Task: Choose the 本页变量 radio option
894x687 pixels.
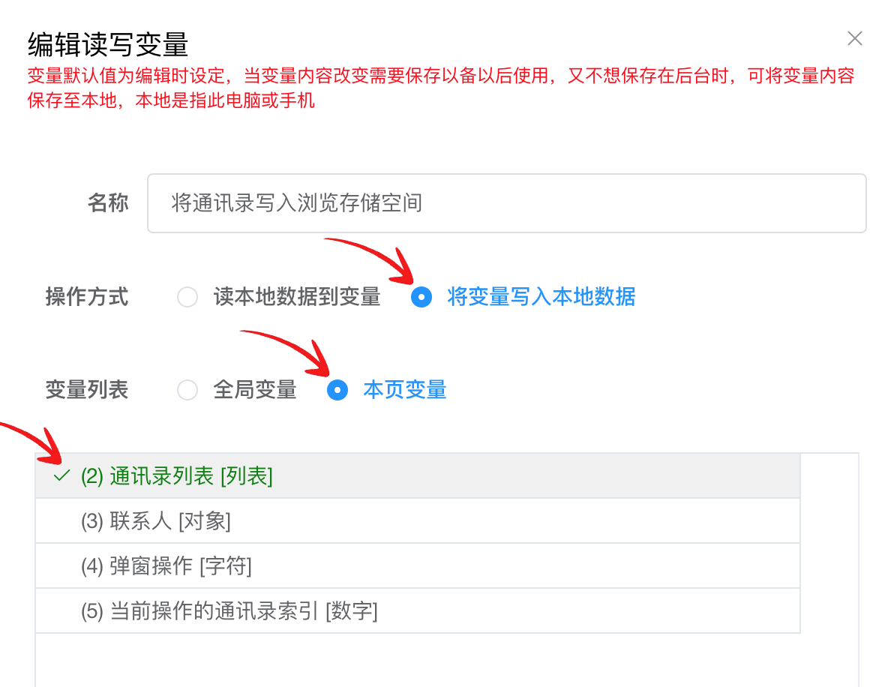Action: [337, 390]
